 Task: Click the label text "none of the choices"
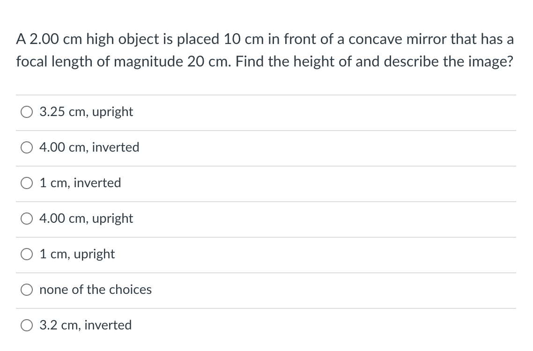coord(96,290)
